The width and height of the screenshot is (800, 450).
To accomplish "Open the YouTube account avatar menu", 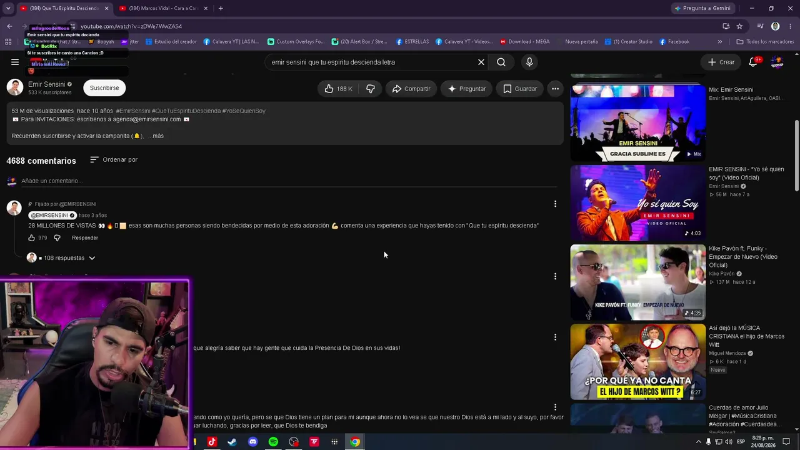I will click(777, 62).
